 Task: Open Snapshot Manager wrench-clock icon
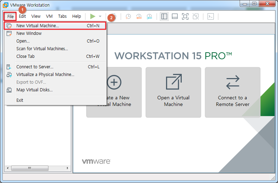pos(149,16)
